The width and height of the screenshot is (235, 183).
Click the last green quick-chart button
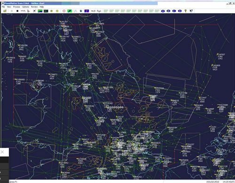[x=157, y=11]
